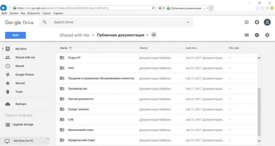Switch to grid view layout
Image resolution: width=275 pixels, height=146 pixels.
pyautogui.click(x=246, y=35)
